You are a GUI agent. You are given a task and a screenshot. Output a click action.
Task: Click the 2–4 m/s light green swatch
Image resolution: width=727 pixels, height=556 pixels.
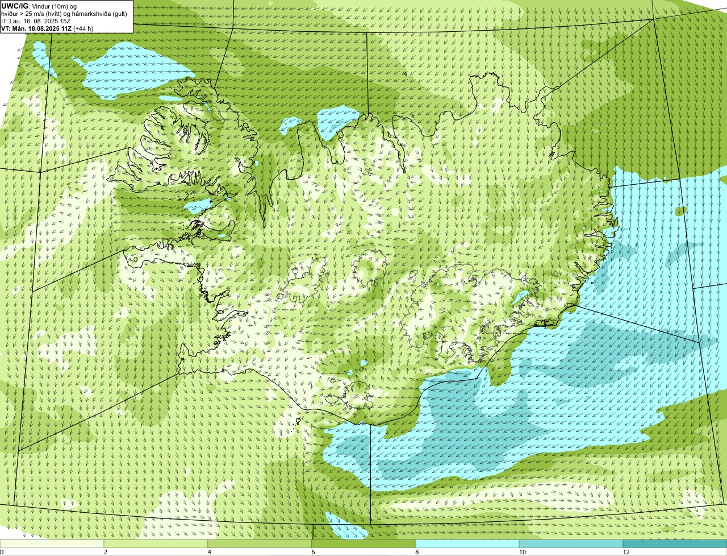[156, 543]
